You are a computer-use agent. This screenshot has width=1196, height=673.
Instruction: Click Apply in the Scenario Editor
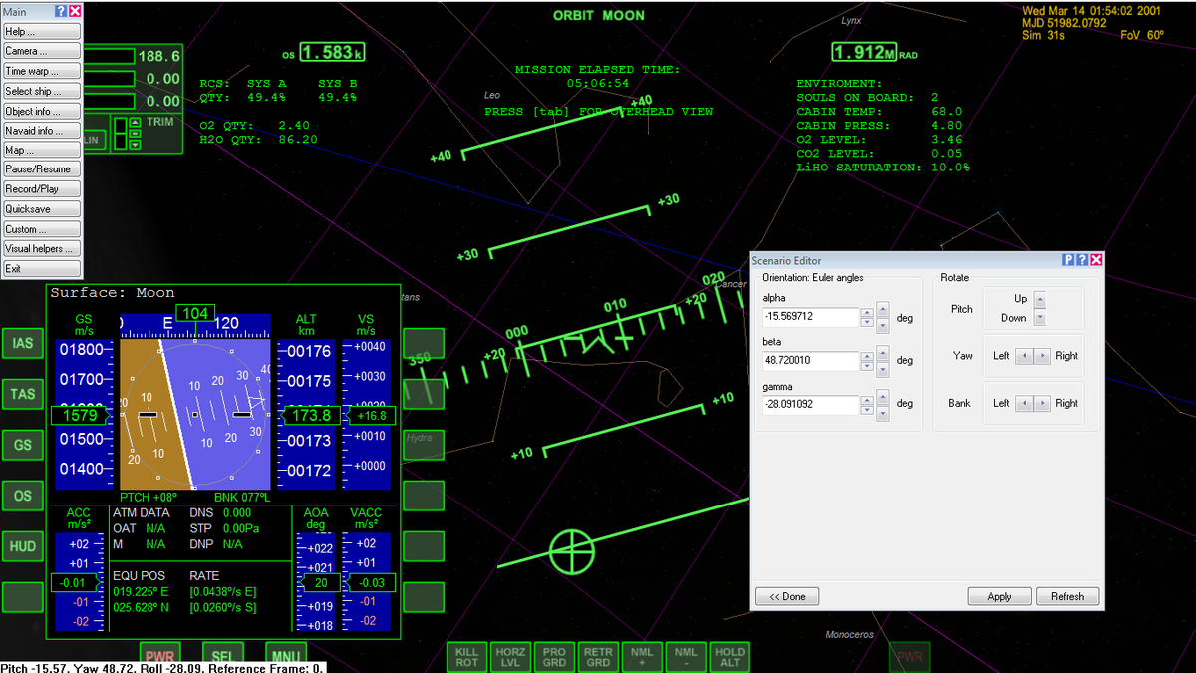point(999,596)
